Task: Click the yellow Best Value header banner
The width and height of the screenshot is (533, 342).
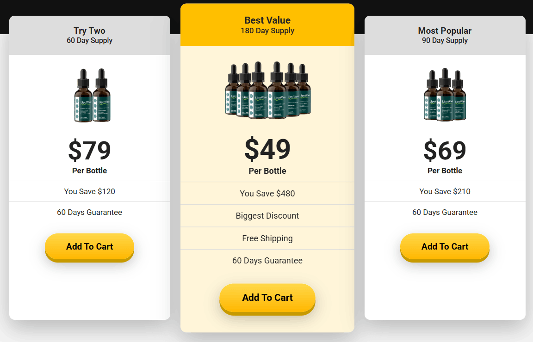Action: [267, 24]
